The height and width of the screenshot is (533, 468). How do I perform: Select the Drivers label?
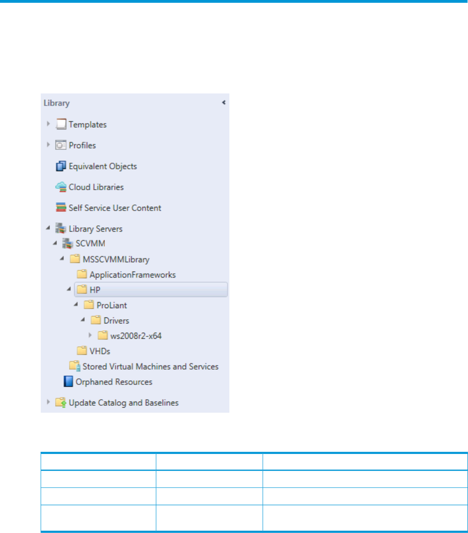click(116, 321)
